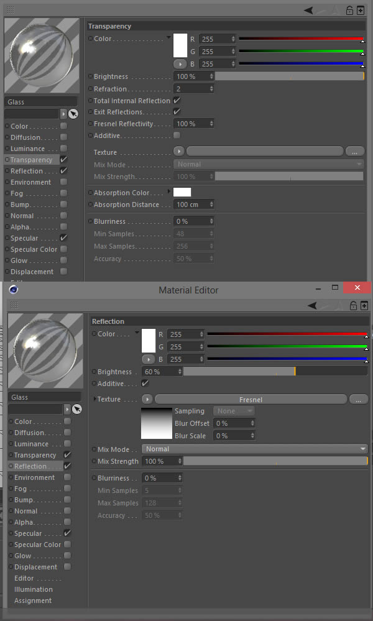Uncheck Additive in Reflection settings
373x621 pixels.
(145, 383)
